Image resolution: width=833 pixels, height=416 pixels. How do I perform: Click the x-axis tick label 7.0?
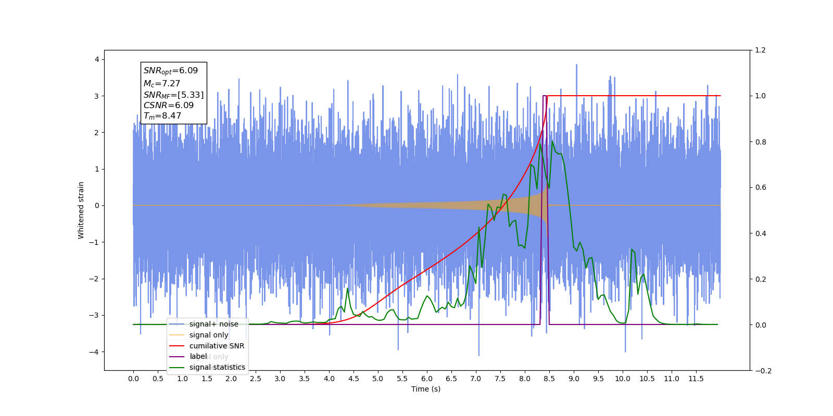point(476,379)
